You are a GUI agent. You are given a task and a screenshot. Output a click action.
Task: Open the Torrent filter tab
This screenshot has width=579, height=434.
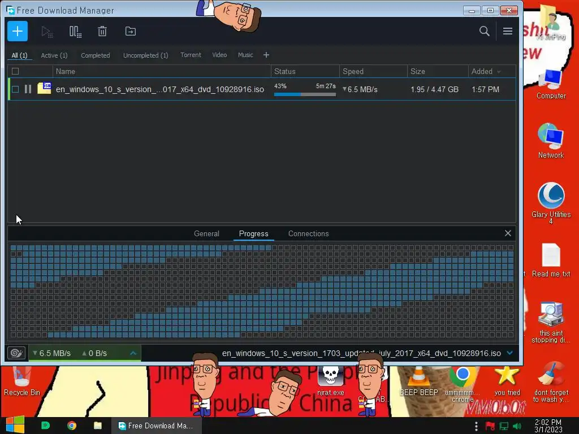tap(191, 55)
